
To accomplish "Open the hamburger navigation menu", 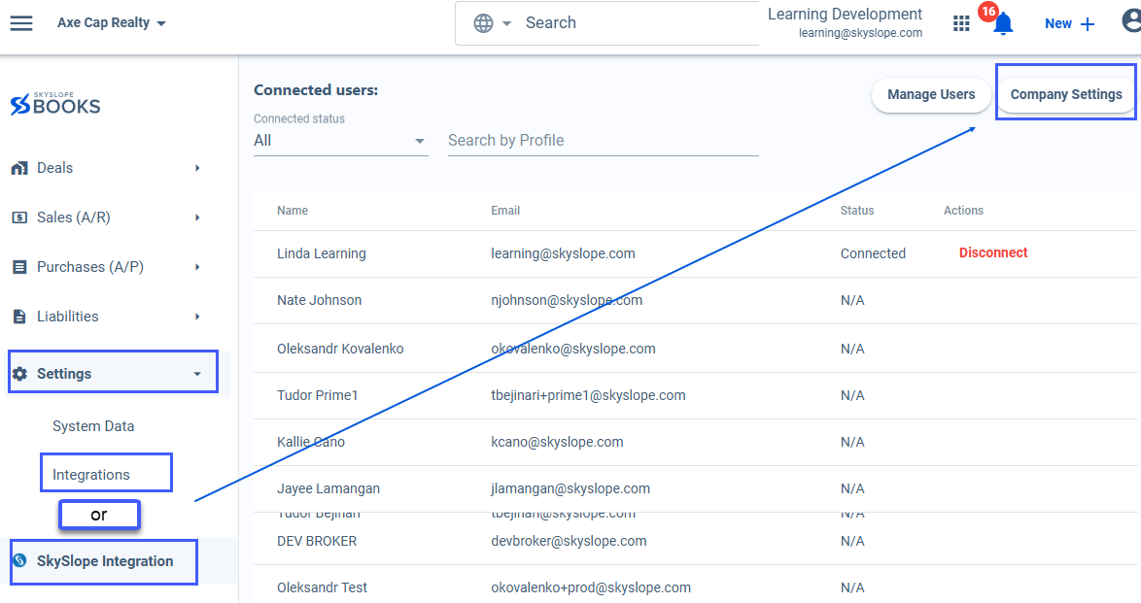I will [x=21, y=23].
